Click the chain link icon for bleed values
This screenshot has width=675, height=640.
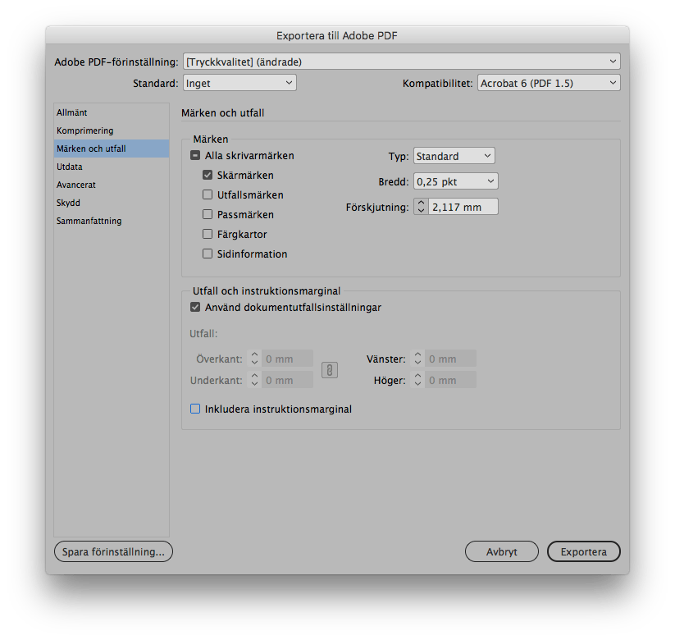pyautogui.click(x=330, y=370)
